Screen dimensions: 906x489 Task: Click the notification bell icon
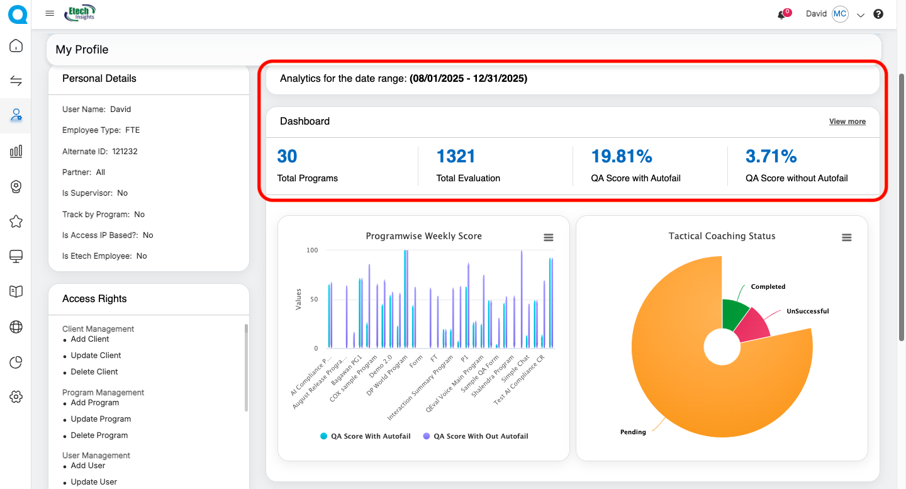[781, 14]
